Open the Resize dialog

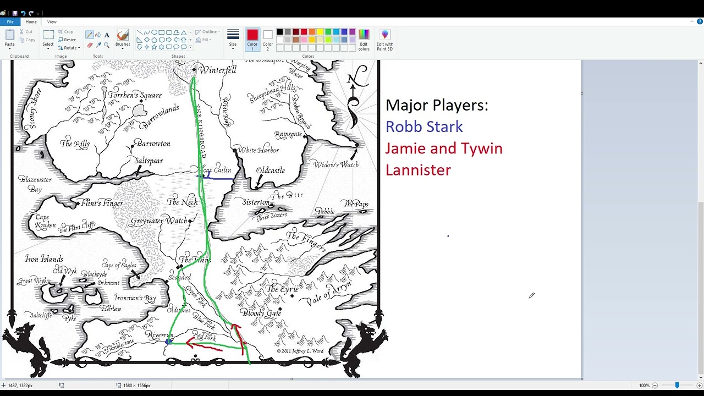coord(67,40)
